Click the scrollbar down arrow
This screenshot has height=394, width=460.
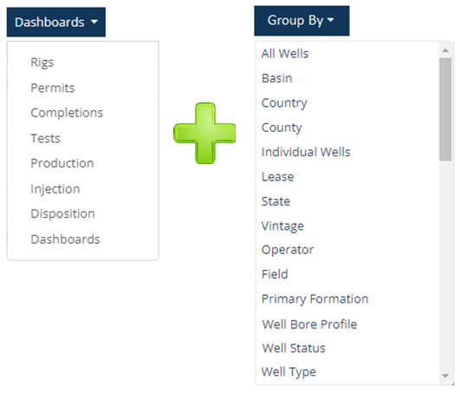(x=445, y=376)
